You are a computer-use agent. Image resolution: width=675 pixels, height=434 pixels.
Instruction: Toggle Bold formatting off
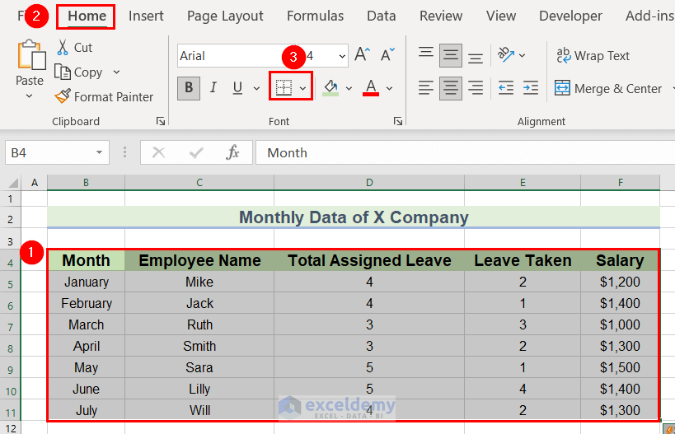(x=189, y=88)
